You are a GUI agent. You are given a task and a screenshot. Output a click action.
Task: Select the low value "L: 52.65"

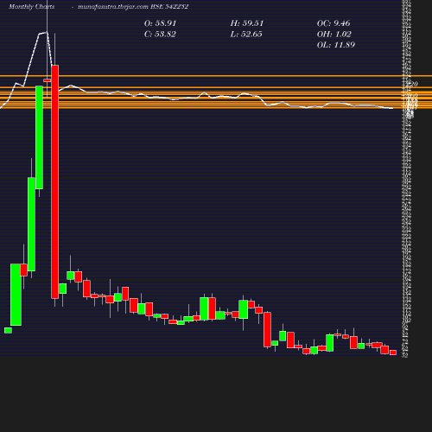point(246,35)
